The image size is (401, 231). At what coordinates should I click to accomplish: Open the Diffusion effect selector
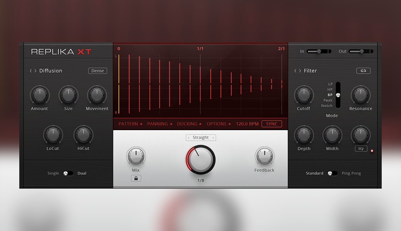pos(51,71)
